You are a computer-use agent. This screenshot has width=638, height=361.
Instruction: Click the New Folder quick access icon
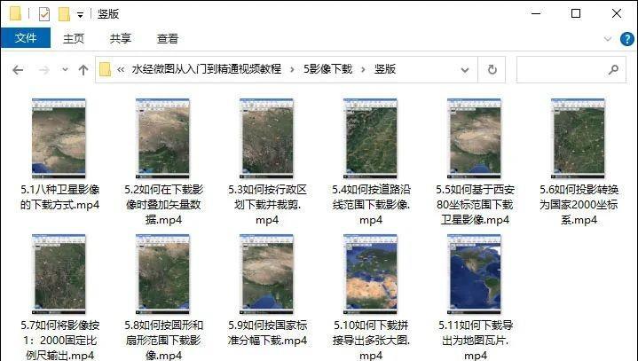click(x=64, y=14)
